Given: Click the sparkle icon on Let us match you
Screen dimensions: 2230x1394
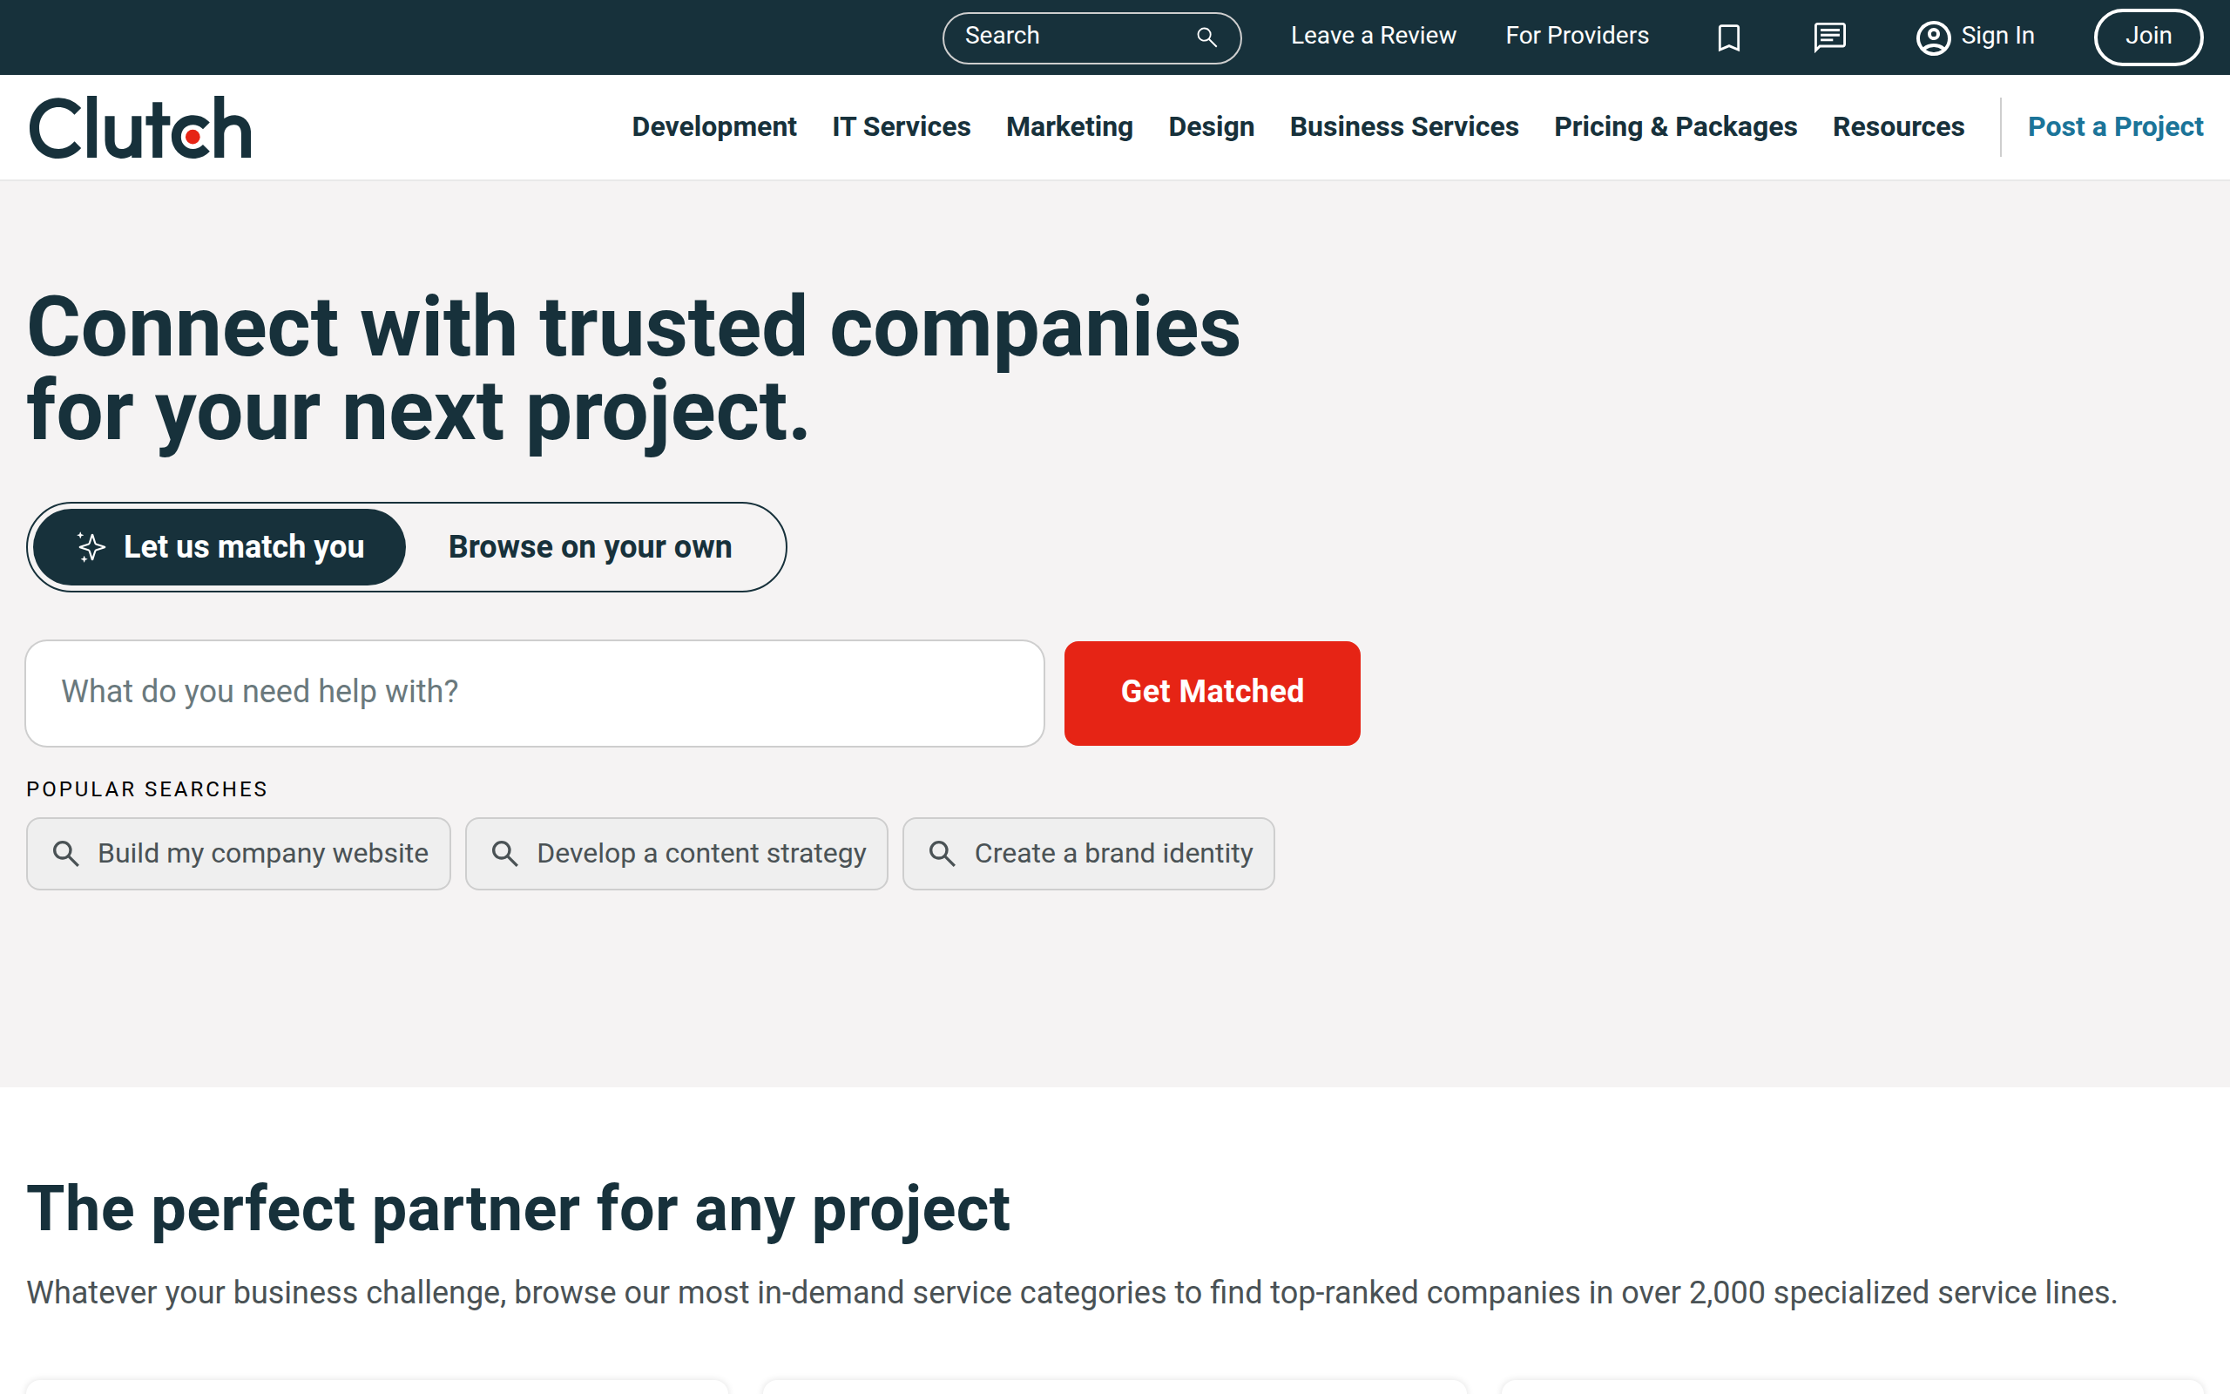Looking at the screenshot, I should pos(91,547).
